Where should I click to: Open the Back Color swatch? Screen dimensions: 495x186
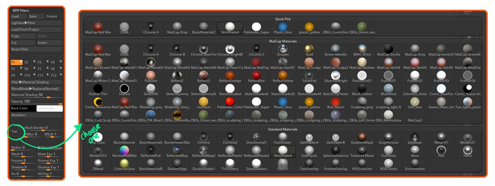click(23, 108)
